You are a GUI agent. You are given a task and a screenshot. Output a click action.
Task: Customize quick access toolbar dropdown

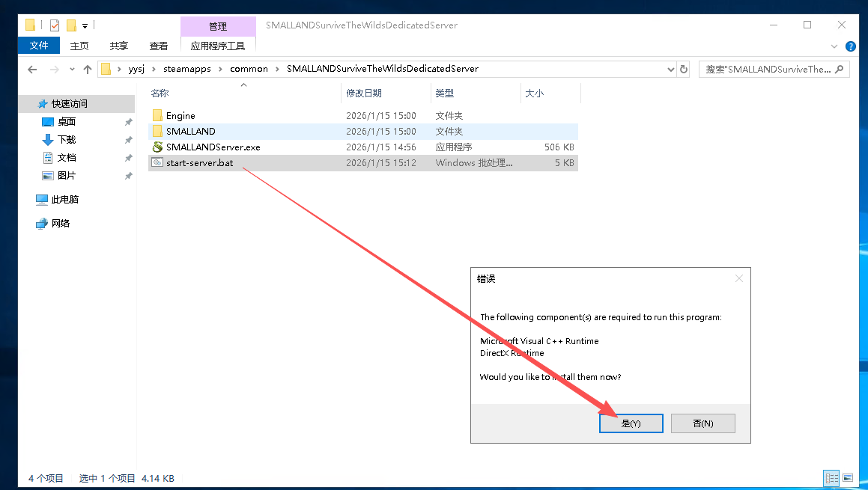[x=85, y=26]
